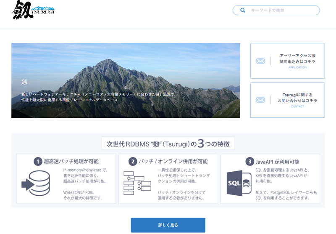Click the 詳しく見る button
336x234 pixels.
pyautogui.click(x=168, y=225)
